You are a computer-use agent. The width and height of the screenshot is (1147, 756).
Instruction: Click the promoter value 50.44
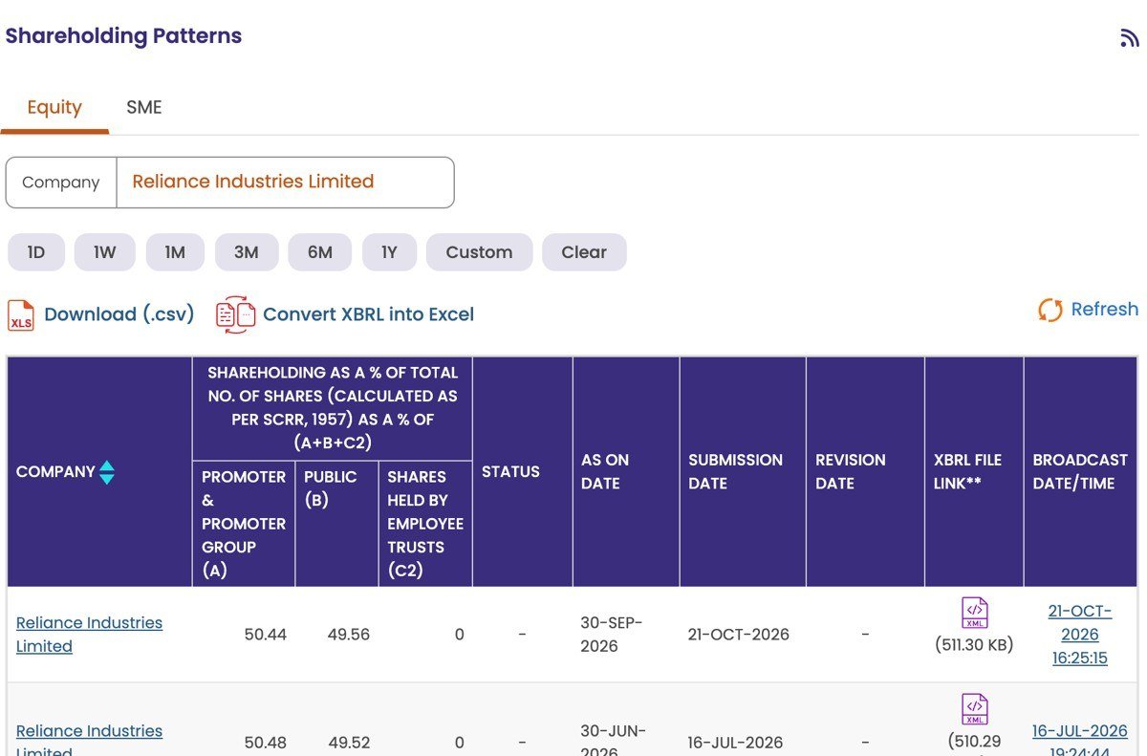(265, 635)
